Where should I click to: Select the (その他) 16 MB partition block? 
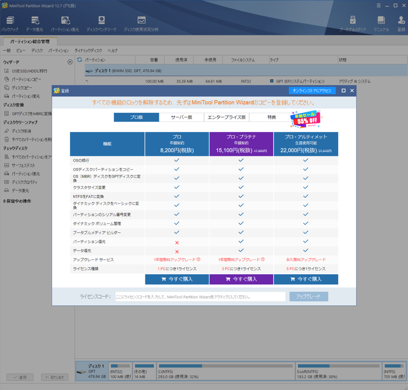click(144, 372)
